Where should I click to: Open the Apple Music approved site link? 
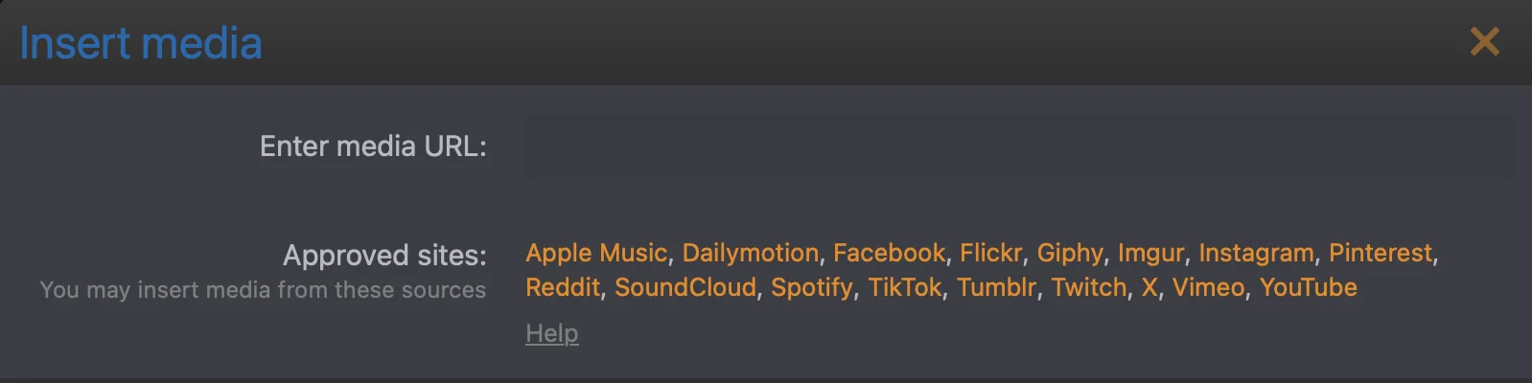click(x=595, y=253)
